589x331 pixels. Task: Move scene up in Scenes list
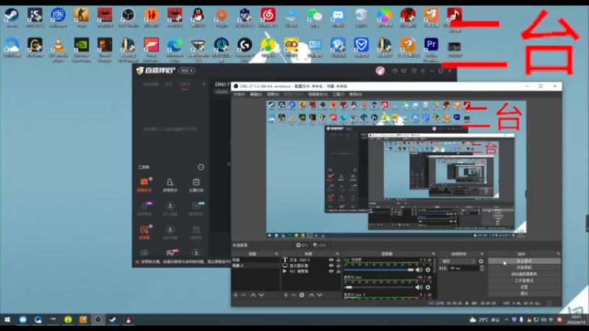click(x=253, y=295)
